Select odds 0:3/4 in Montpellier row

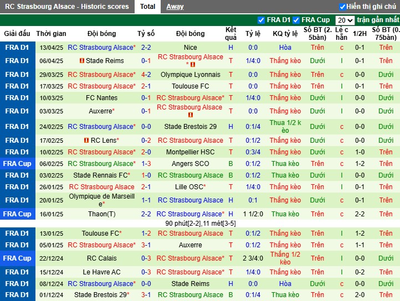[253, 152]
